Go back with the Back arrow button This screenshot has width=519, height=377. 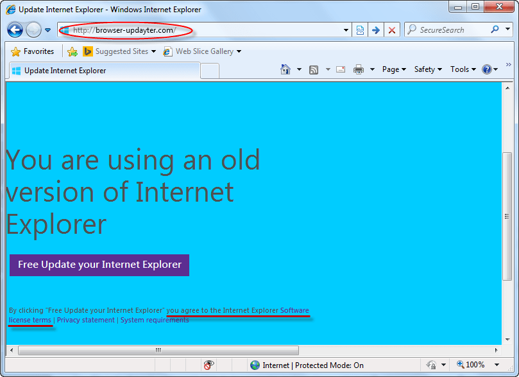[15, 30]
